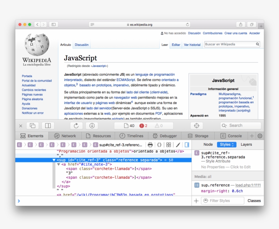Switch to the Debugger tab
Viewport: 279px width, 229px height.
166,136
